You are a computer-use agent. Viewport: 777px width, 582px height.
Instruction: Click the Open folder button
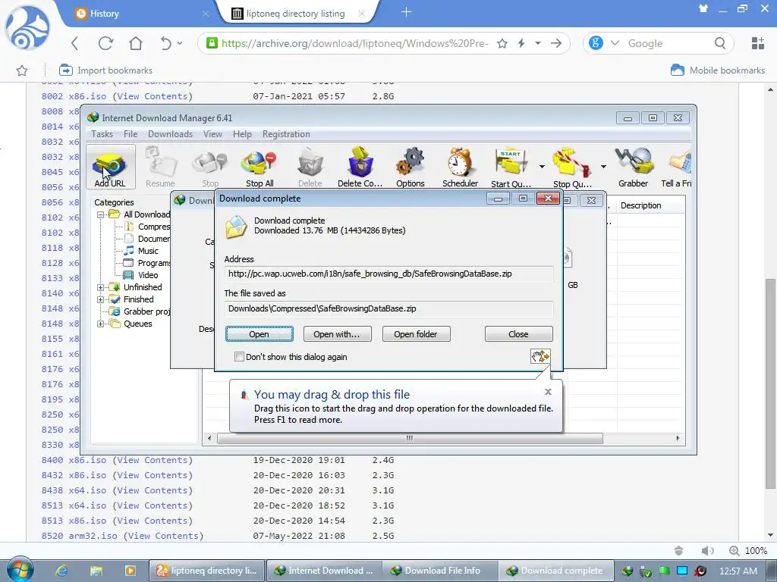click(x=416, y=334)
